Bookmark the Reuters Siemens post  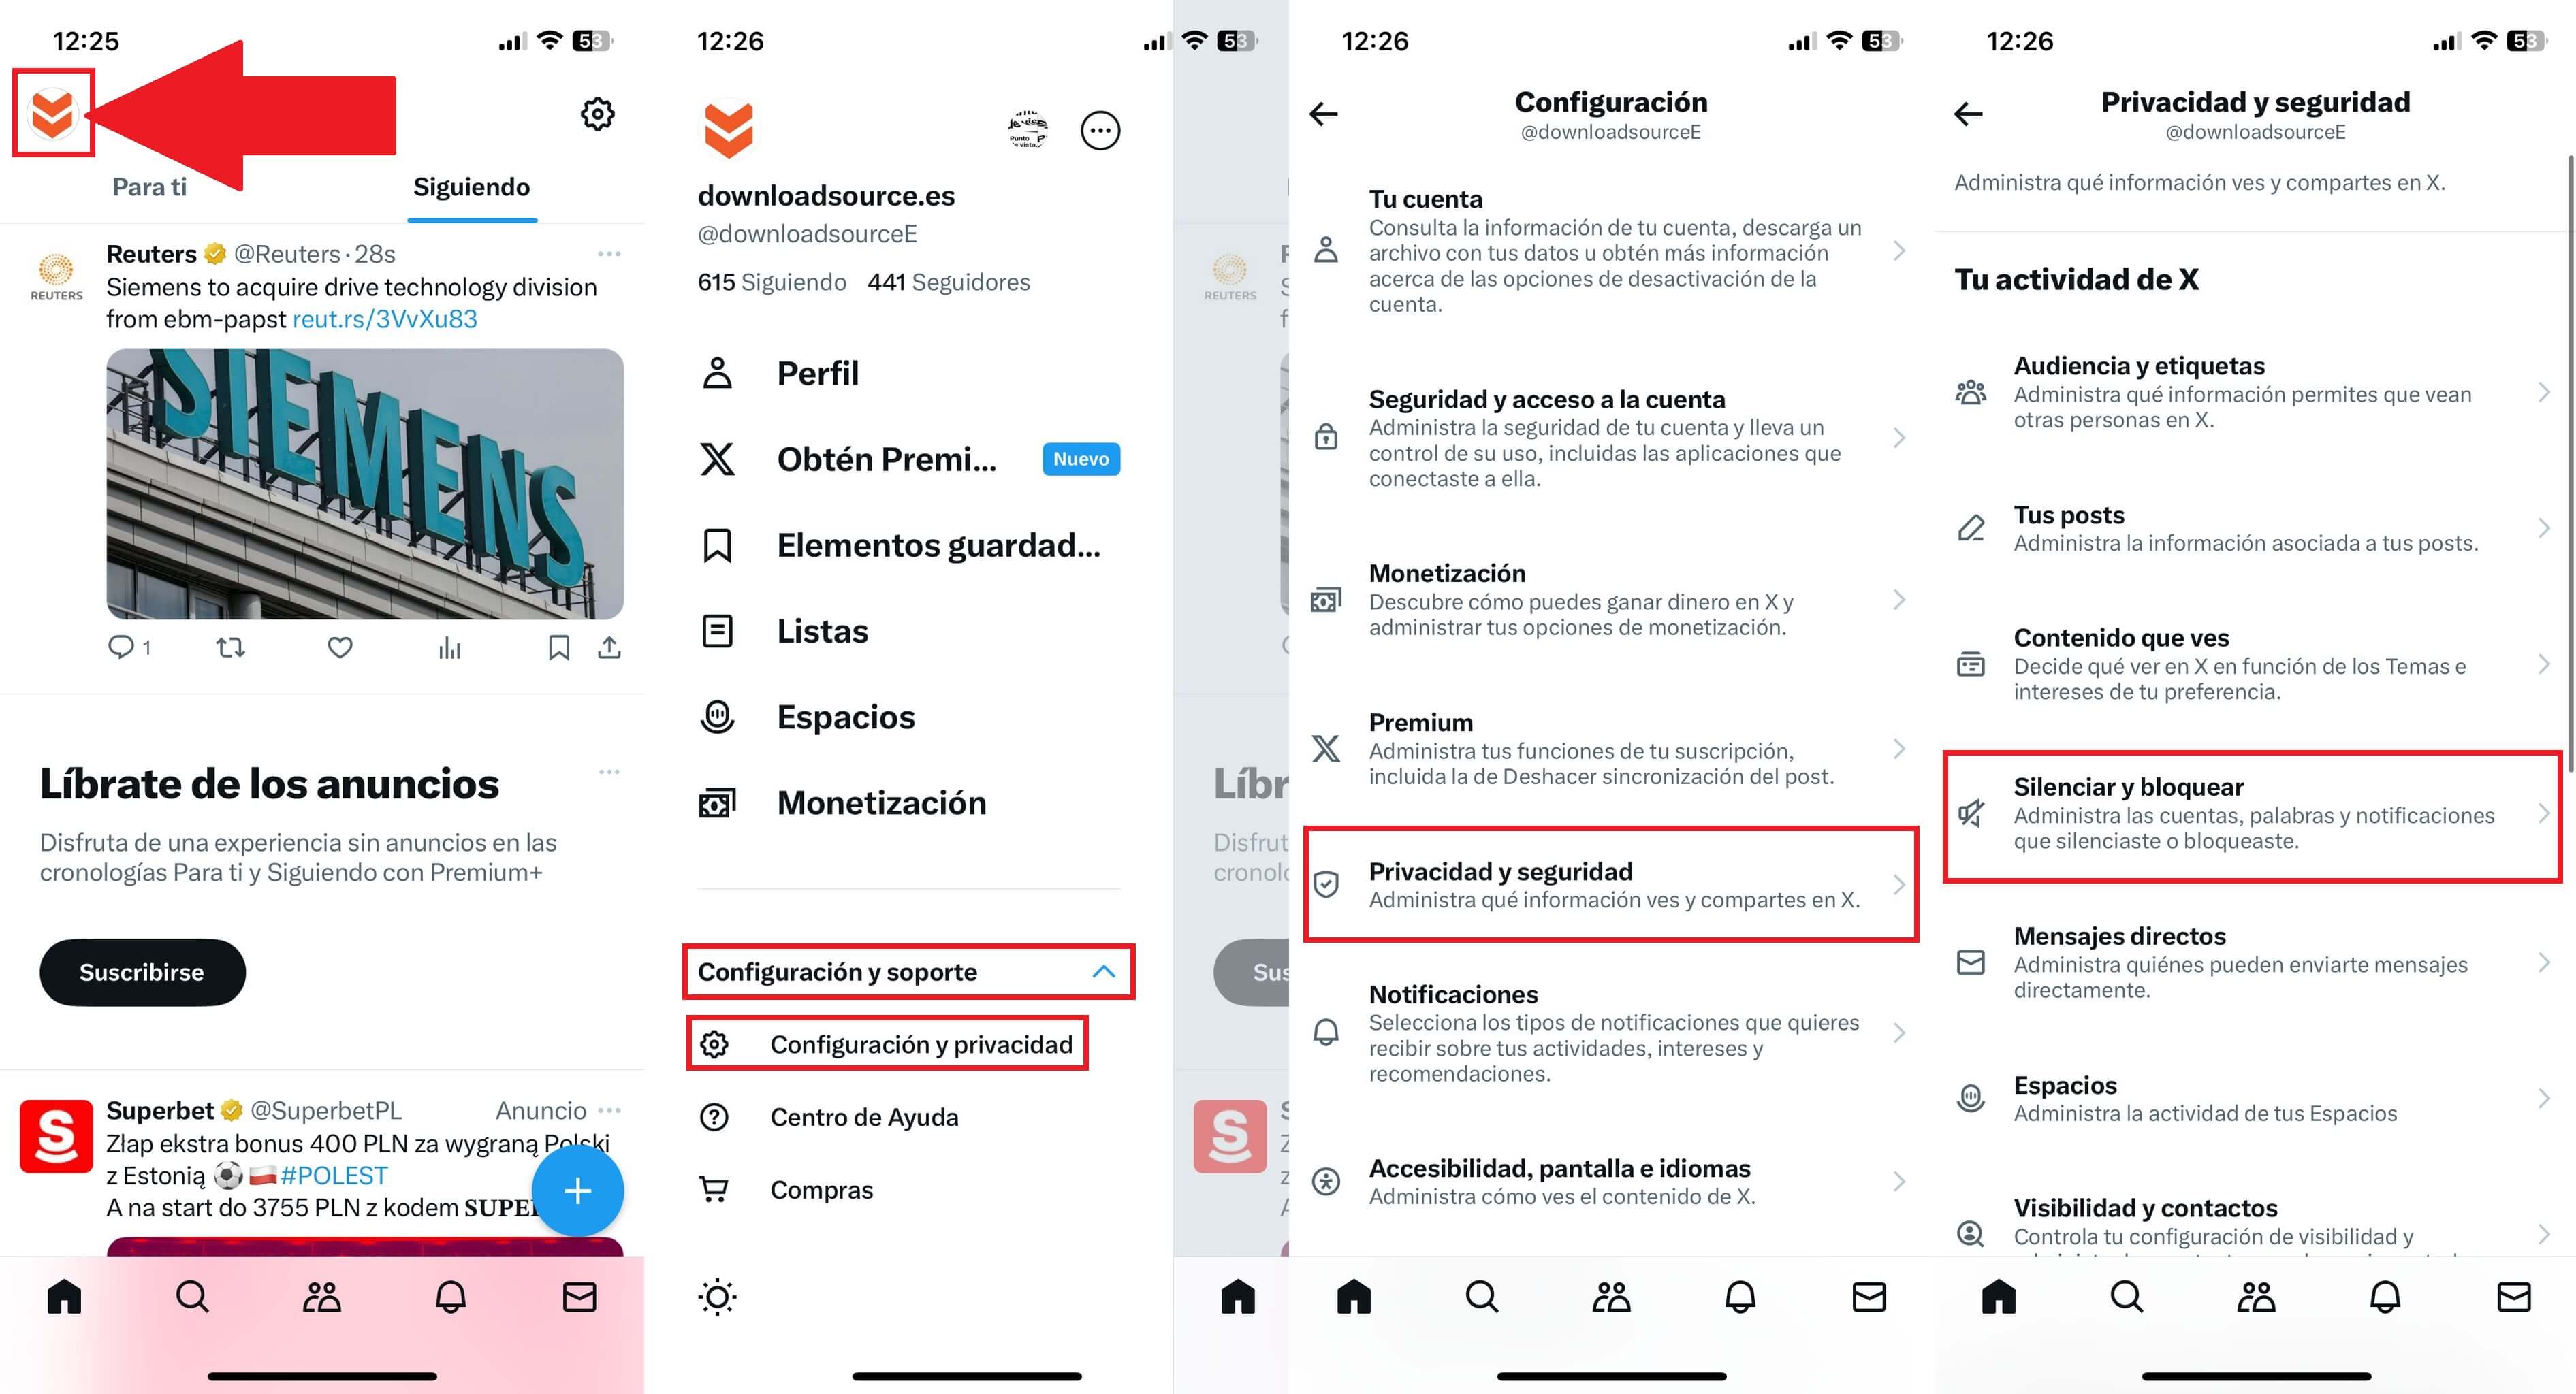pyautogui.click(x=559, y=647)
